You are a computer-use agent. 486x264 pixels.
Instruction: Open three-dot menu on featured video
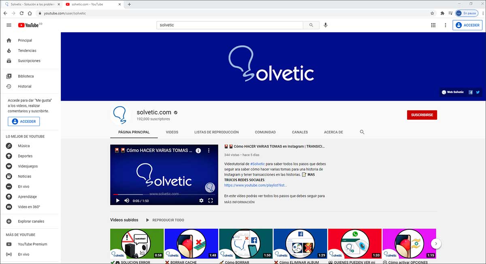point(209,150)
